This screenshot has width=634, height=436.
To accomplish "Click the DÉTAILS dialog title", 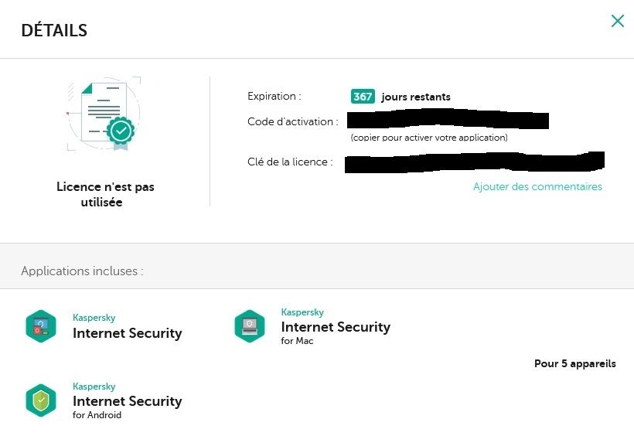I will [x=54, y=31].
